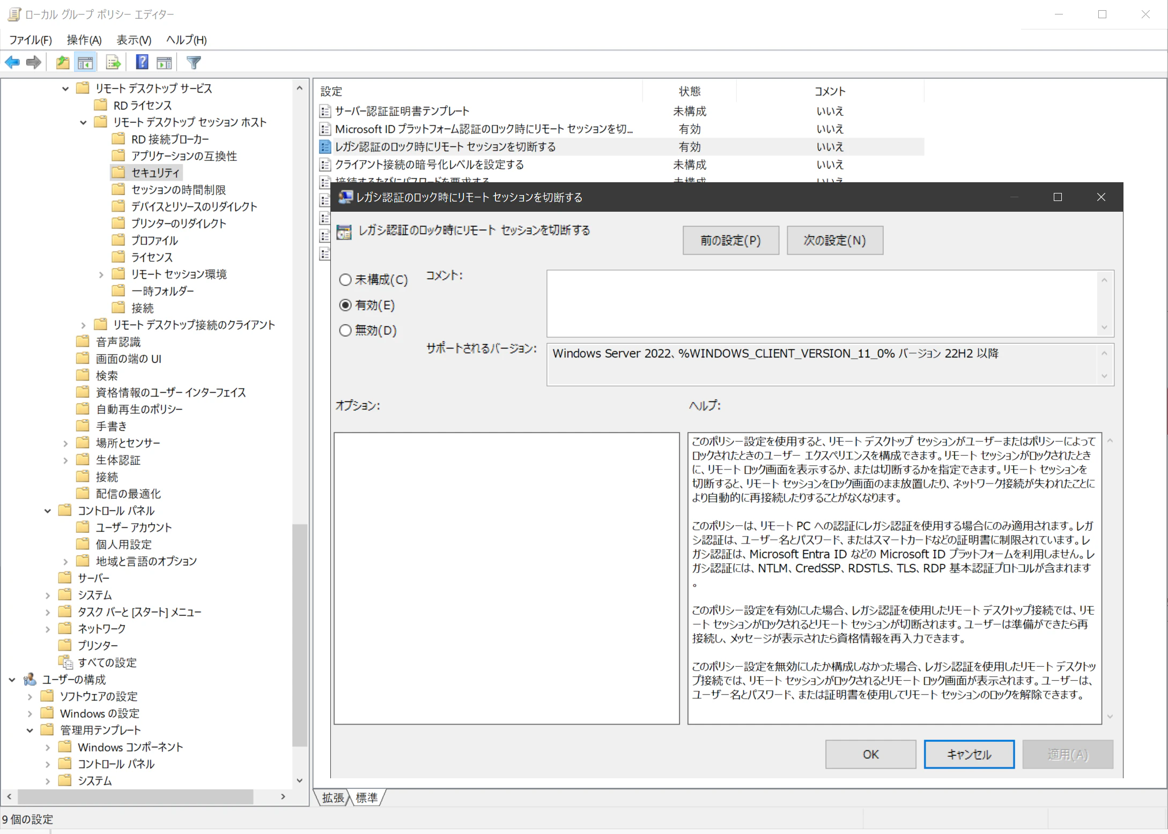Open help with the question mark icon

tap(142, 63)
